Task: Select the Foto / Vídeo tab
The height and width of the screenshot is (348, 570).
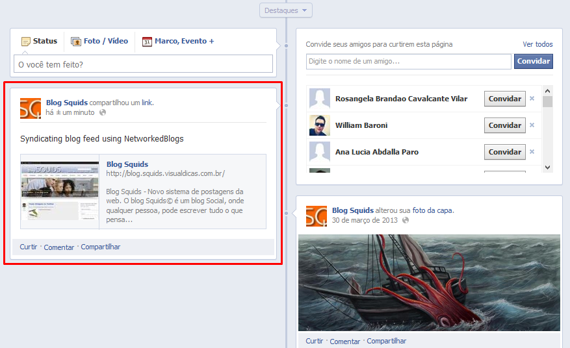Action: click(x=99, y=41)
